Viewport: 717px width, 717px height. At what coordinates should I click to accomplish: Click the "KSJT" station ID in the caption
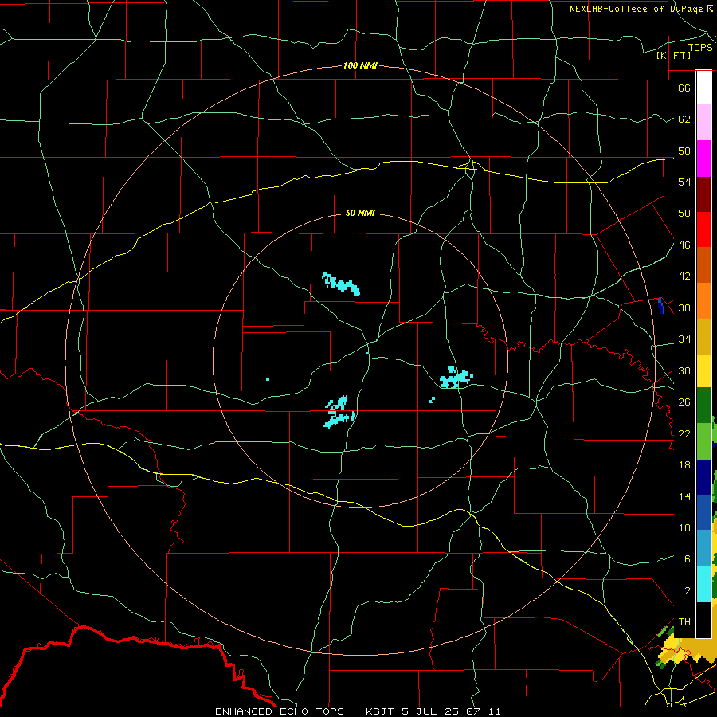coord(382,711)
